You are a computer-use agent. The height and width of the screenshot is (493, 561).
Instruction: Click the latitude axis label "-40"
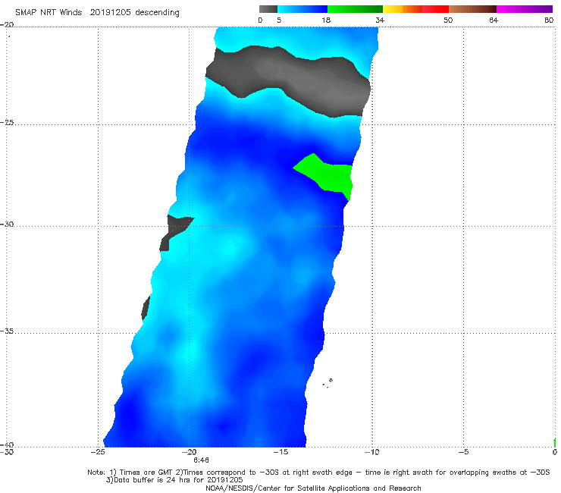pyautogui.click(x=7, y=444)
